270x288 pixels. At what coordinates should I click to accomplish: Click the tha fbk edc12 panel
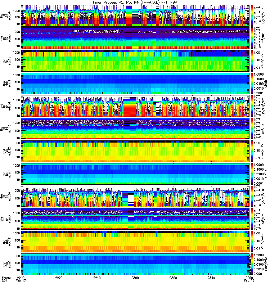(135, 61)
